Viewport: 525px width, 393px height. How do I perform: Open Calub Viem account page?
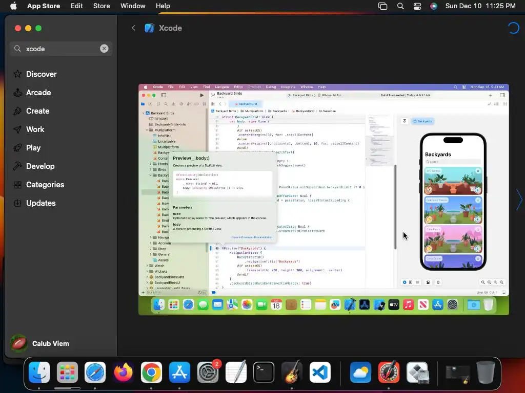[x=39, y=343]
